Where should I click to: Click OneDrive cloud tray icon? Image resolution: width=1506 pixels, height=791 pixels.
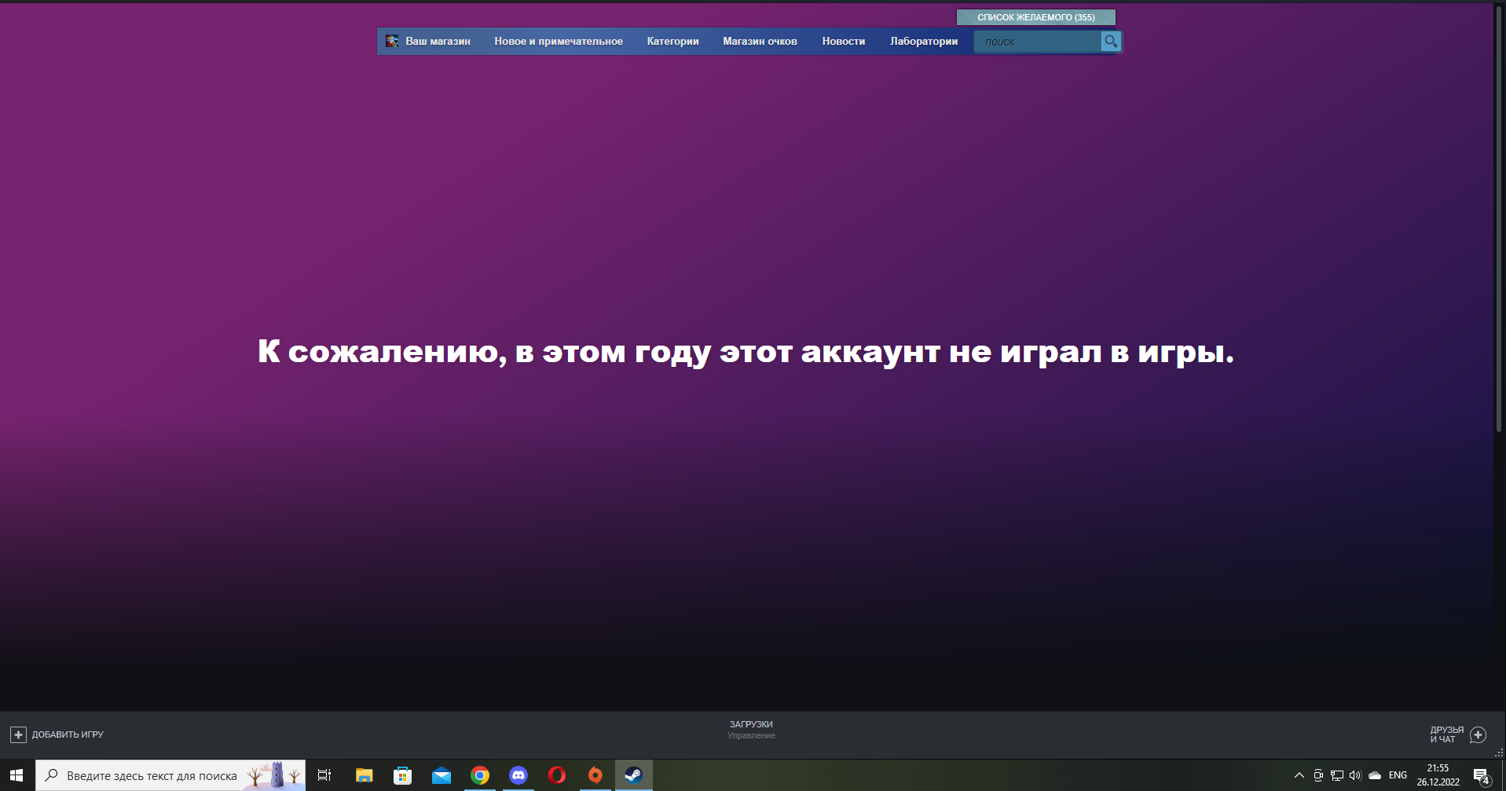(1375, 775)
